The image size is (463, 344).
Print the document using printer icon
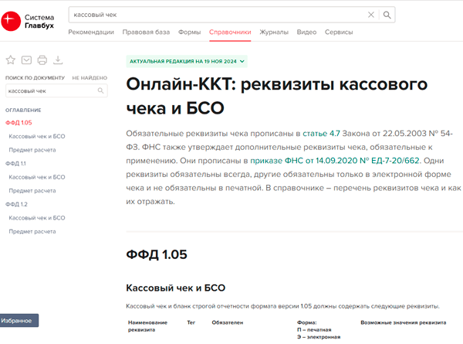[x=42, y=60]
